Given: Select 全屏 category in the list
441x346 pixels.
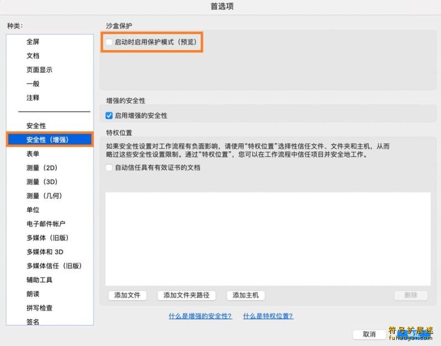Looking at the screenshot, I should tap(33, 42).
